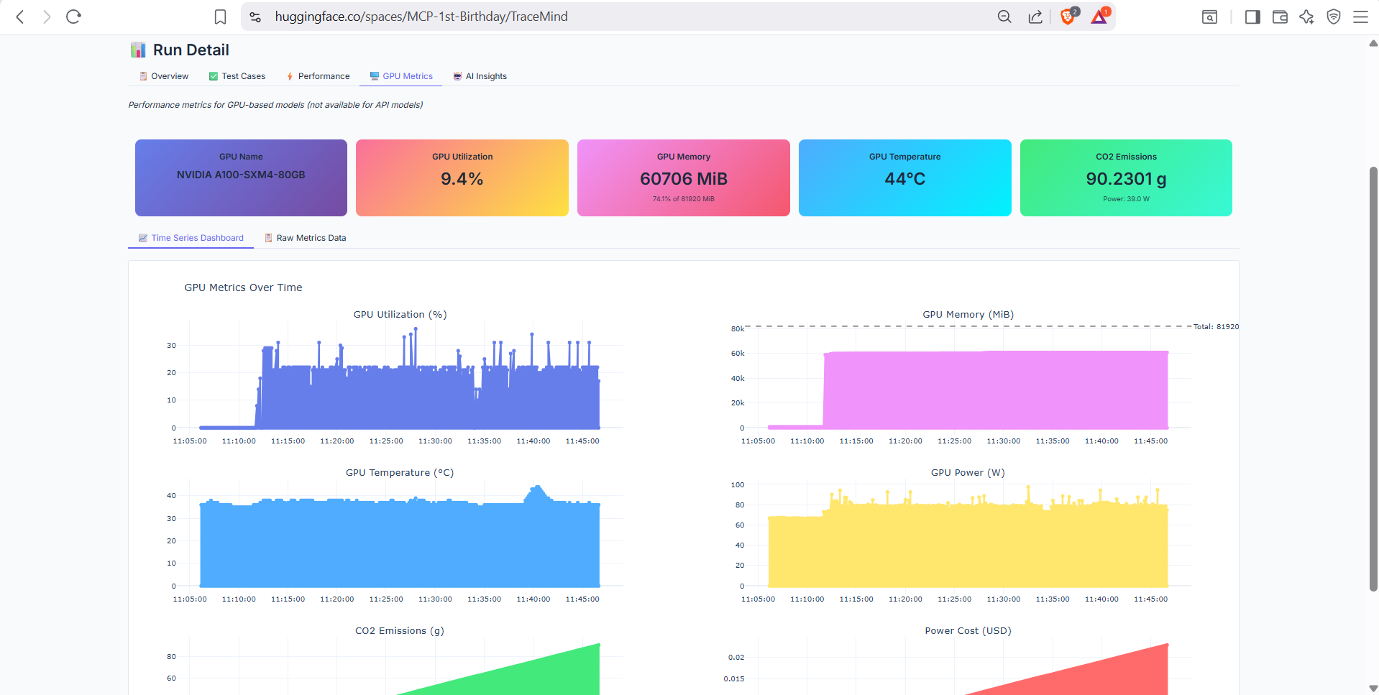Click the zoom-out magnifier icon

(1004, 17)
